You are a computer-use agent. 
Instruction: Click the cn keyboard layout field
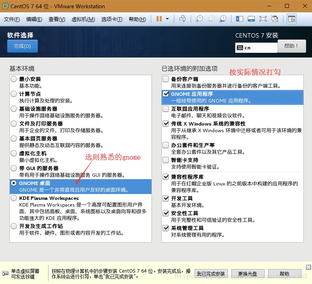tap(256, 48)
